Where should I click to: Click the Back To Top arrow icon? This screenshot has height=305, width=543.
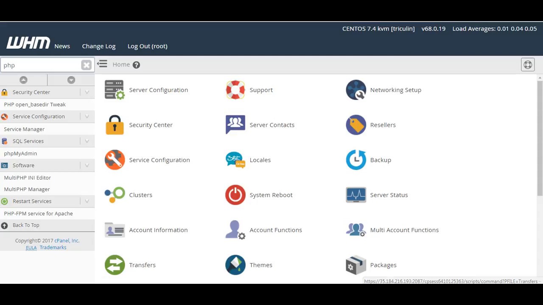point(4,225)
